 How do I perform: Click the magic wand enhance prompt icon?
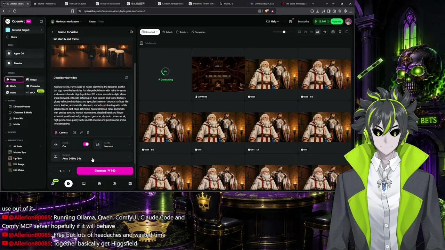tap(81, 133)
